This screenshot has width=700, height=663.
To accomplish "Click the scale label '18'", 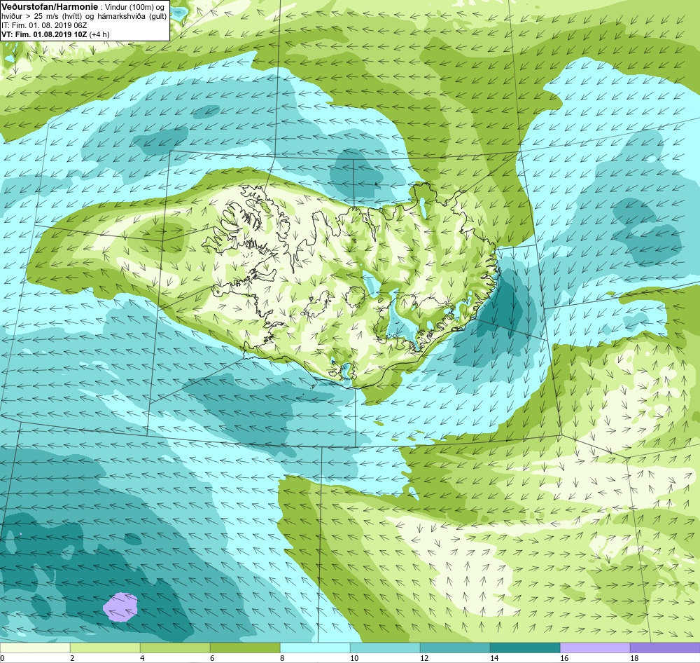I will coord(634,658).
